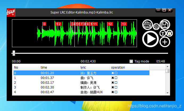Select lyric 词：董玉方

coord(89,73)
